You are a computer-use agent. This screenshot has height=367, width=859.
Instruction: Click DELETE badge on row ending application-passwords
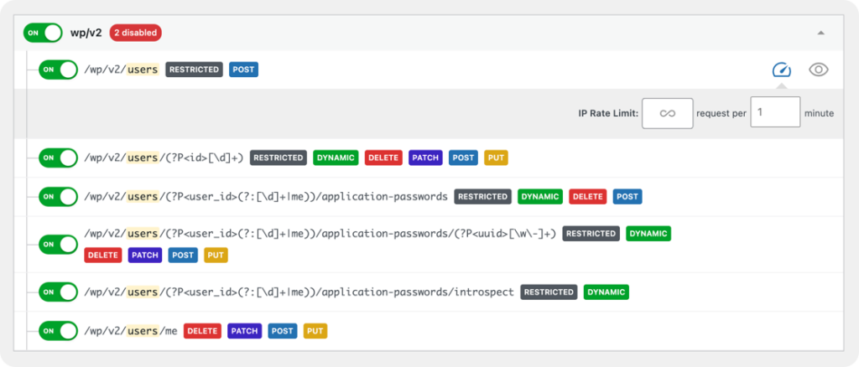(588, 196)
